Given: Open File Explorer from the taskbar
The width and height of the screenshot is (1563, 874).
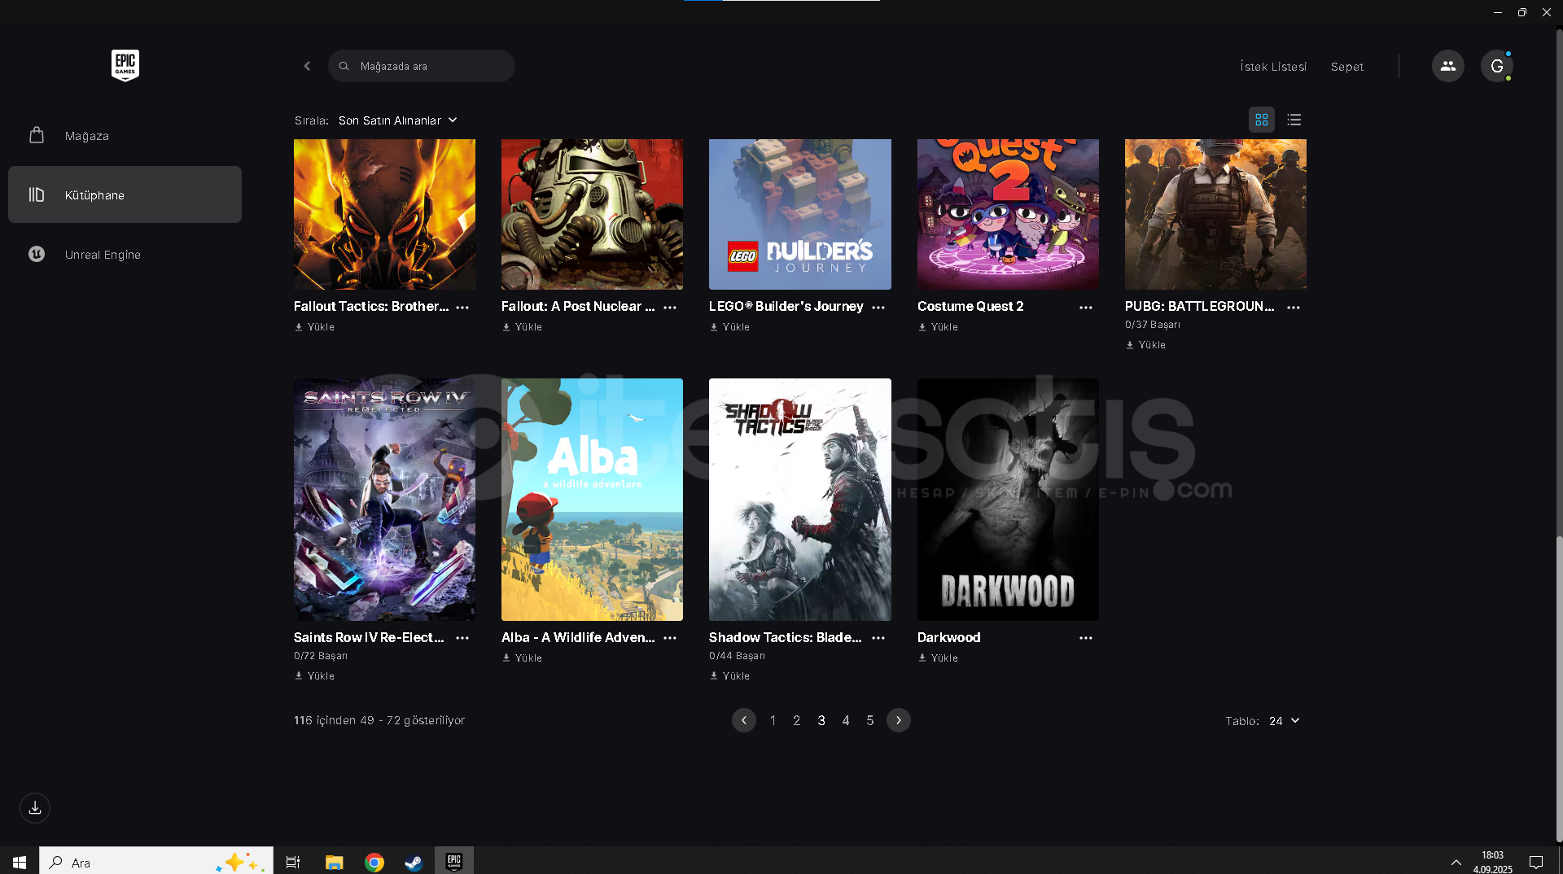Looking at the screenshot, I should (x=334, y=862).
